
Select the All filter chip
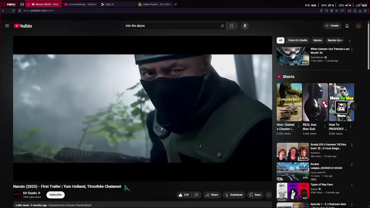(x=280, y=40)
